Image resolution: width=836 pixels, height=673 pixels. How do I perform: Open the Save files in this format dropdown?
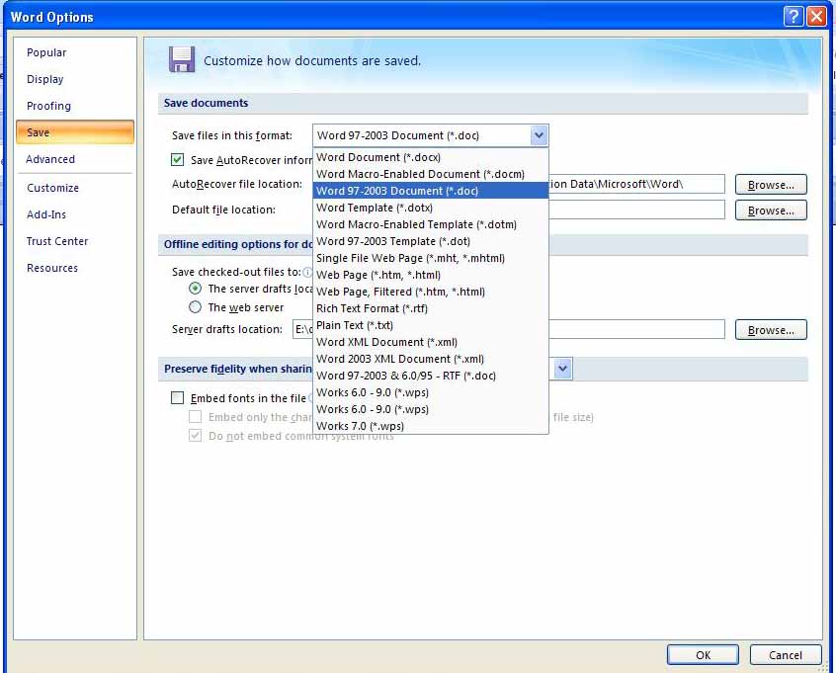point(539,135)
